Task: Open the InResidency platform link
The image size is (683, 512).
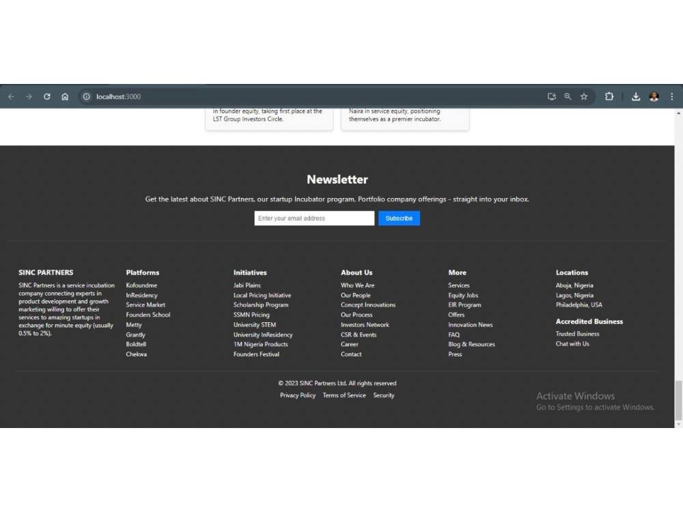Action: (x=141, y=295)
